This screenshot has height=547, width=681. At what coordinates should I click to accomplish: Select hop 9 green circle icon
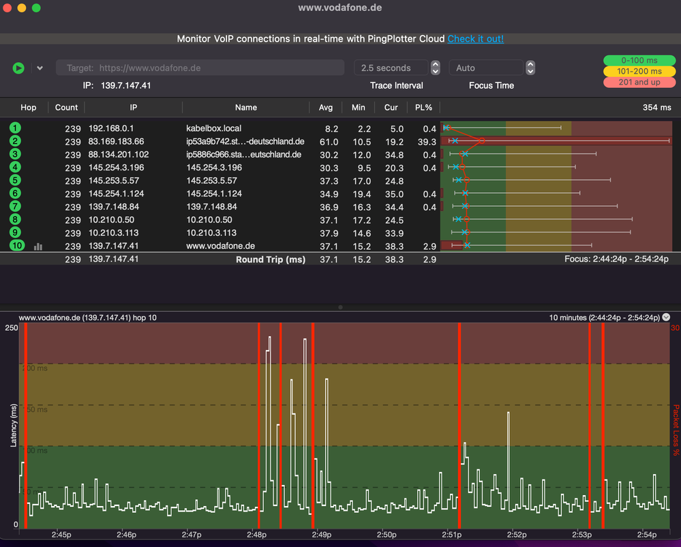pos(15,233)
